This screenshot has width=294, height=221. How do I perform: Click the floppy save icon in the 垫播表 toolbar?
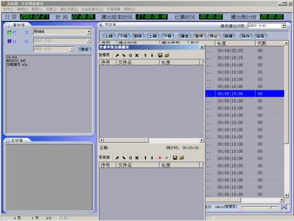[160, 55]
